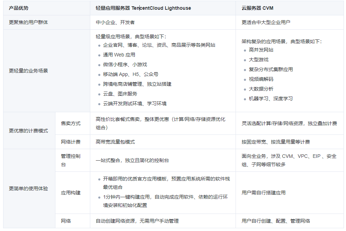This screenshot has height=231, width=346.
Task: Select the 云盘、图床服务 bullet
Action: point(120,94)
